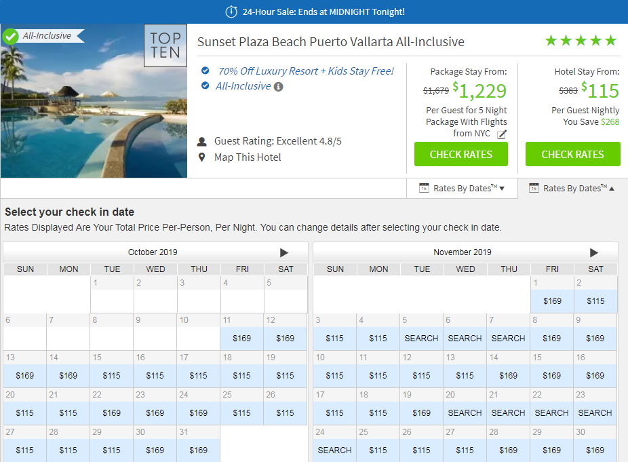628x462 pixels.
Task: Select October 19 check-in at $115
Action: point(285,376)
